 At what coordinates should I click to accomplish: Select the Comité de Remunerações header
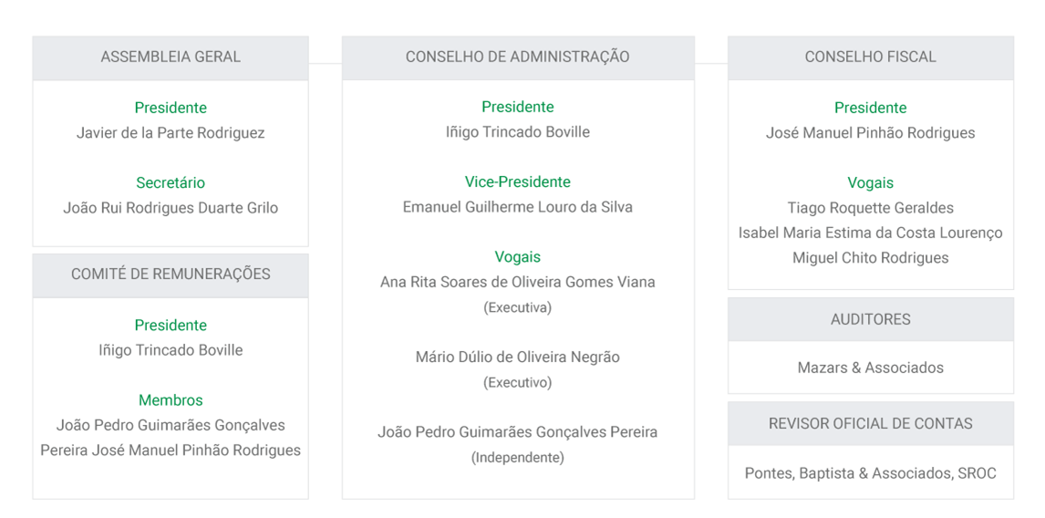(171, 275)
